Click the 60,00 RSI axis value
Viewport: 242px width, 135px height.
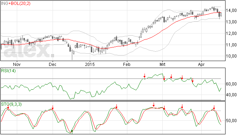click(x=231, y=84)
